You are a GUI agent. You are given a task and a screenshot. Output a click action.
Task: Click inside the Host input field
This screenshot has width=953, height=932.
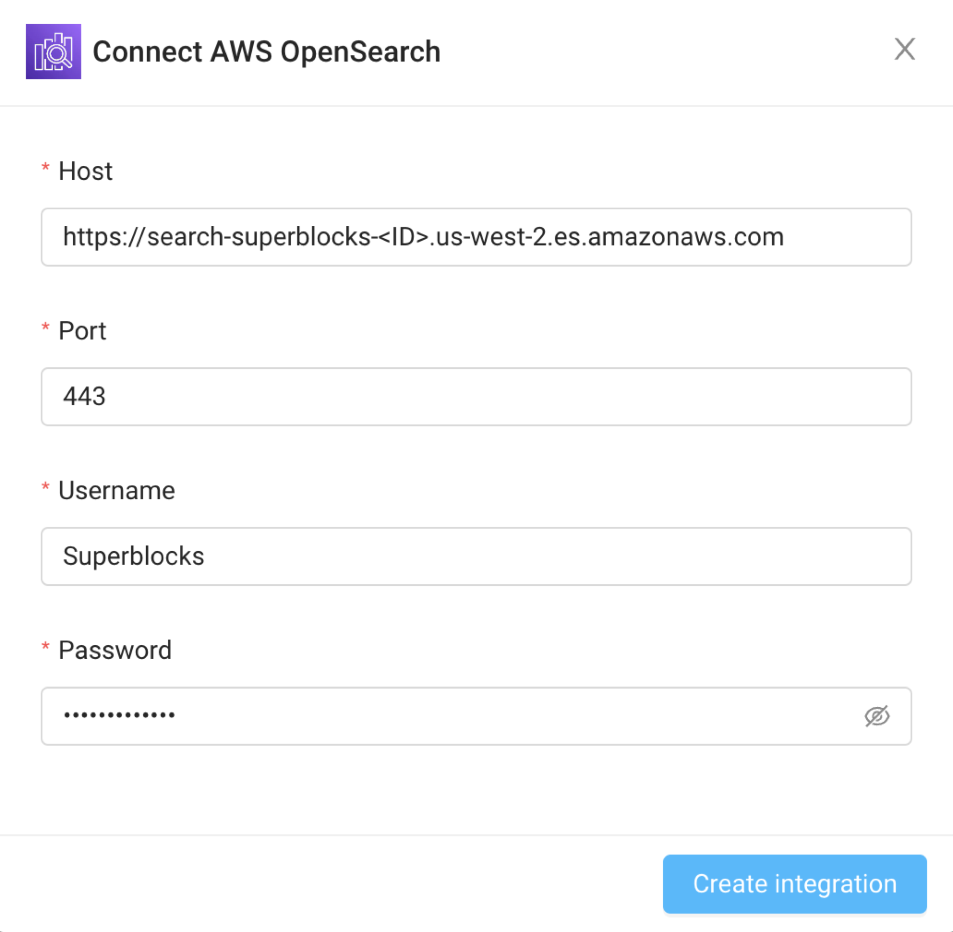pos(475,237)
